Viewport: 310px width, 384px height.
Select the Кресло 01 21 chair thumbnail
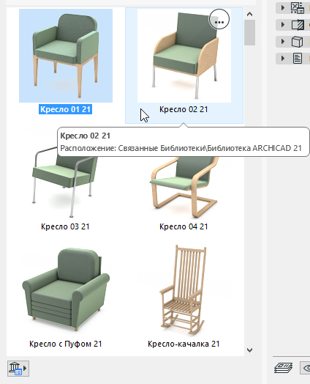(x=66, y=56)
